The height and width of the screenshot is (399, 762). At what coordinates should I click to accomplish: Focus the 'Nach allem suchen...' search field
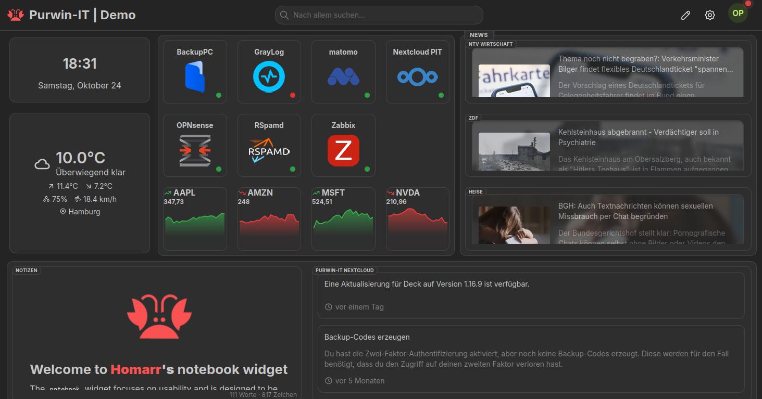379,15
